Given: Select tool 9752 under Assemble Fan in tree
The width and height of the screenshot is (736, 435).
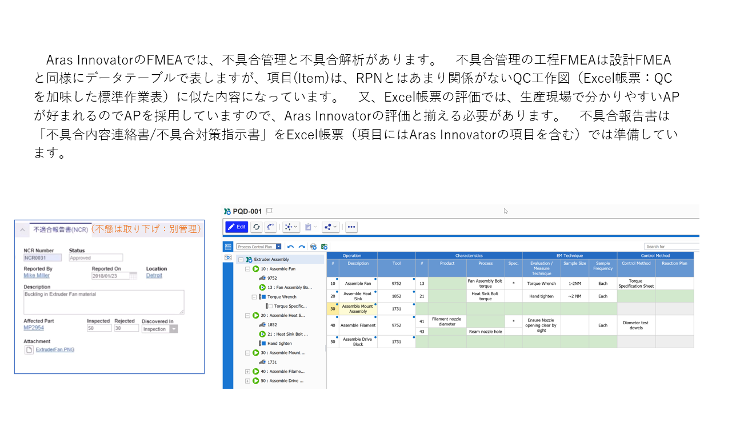Looking at the screenshot, I should [272, 278].
